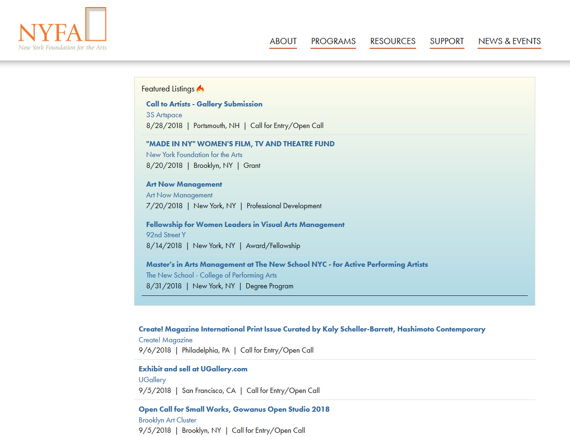This screenshot has height=437, width=570.
Task: Click the Brooklyn, NY text in Grant row
Action: click(x=213, y=166)
